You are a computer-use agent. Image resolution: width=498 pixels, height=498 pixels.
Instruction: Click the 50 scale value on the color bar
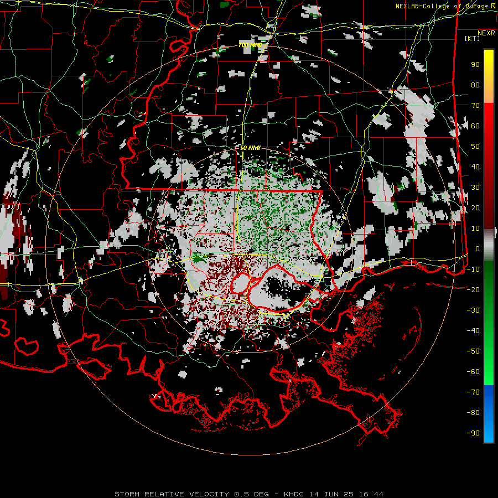click(475, 147)
